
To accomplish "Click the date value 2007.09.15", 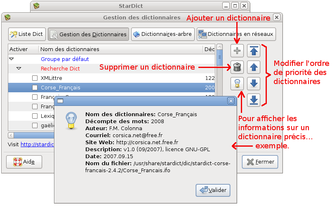I will tap(118, 157).
